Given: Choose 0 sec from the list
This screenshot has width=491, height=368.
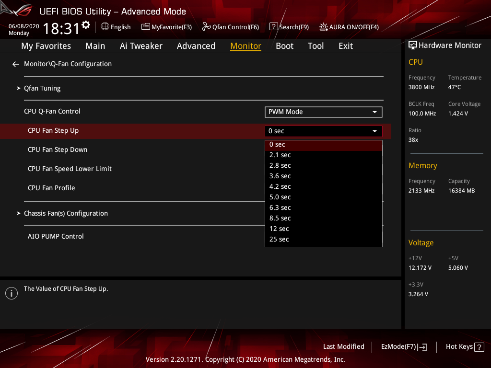Looking at the screenshot, I should click(324, 145).
